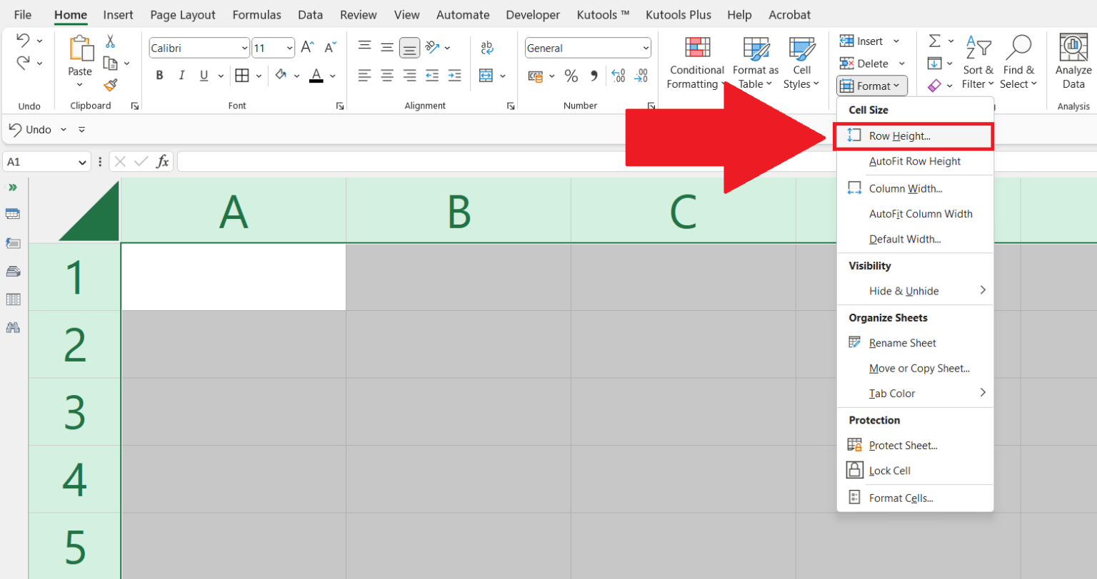This screenshot has height=579, width=1097.
Task: Toggle Underline formatting
Action: [203, 73]
